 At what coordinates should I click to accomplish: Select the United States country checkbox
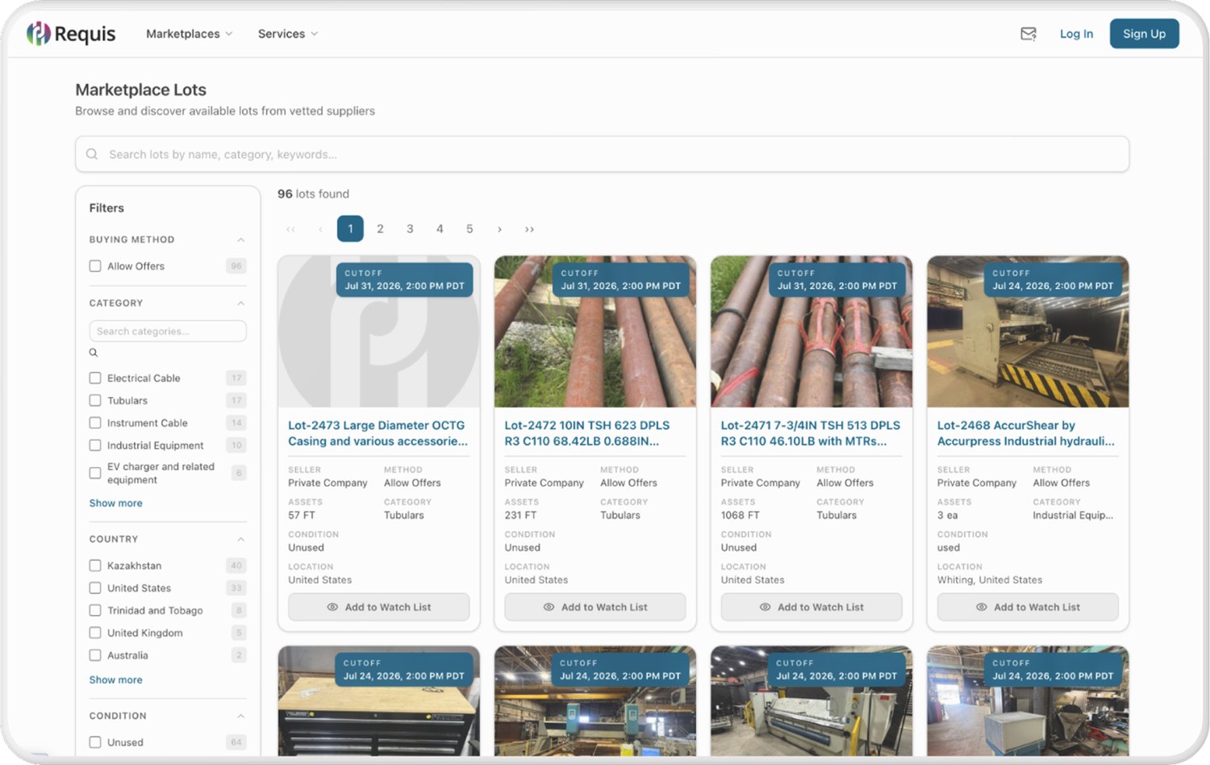coord(95,588)
